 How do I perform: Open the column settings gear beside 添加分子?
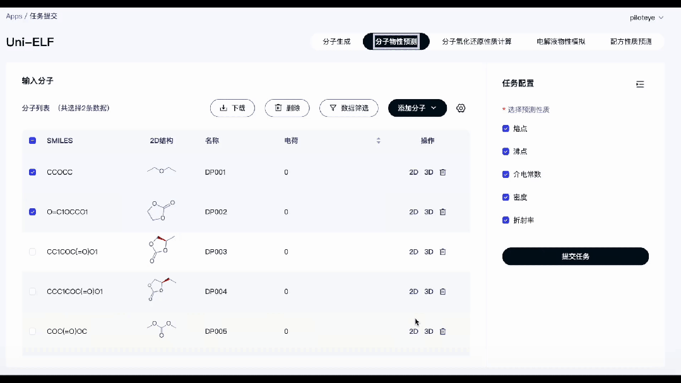461,108
